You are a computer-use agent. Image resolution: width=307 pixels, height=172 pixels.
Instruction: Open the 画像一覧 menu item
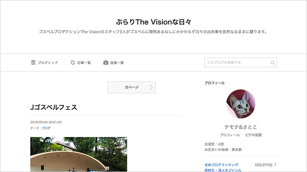(x=113, y=63)
